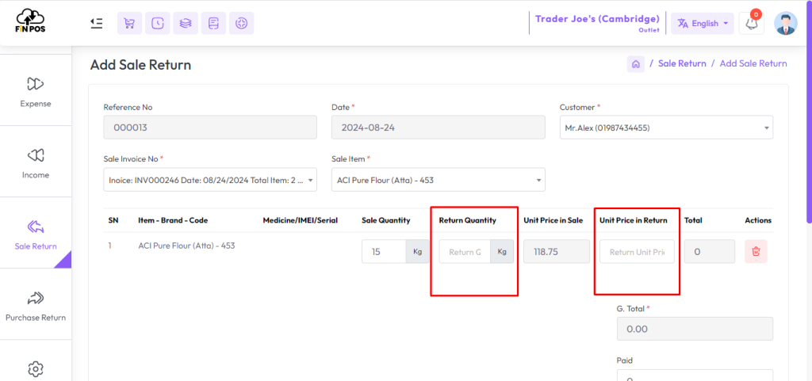Click the Add Sale Return page heading
The image size is (812, 381).
click(x=140, y=65)
